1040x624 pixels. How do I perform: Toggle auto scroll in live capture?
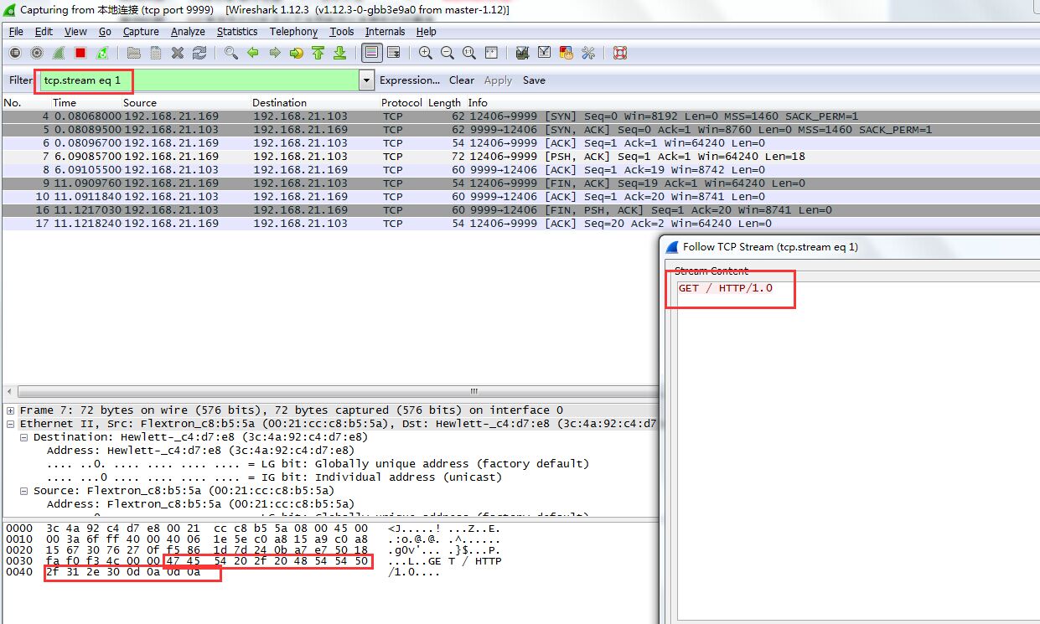pyautogui.click(x=394, y=53)
